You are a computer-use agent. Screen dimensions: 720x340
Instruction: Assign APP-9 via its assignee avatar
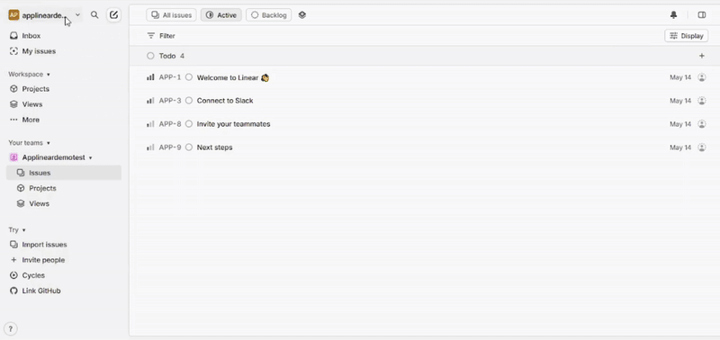702,148
